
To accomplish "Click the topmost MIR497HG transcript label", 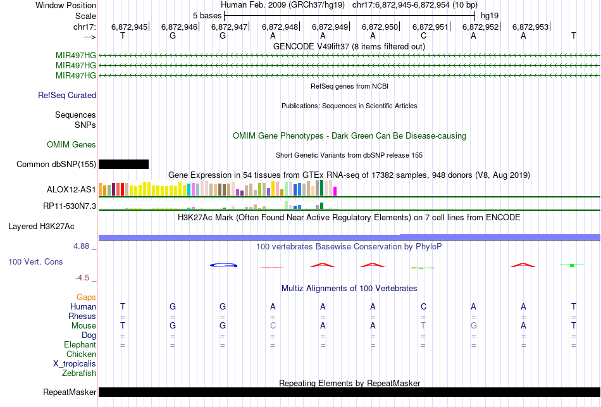I will tap(75, 56).
